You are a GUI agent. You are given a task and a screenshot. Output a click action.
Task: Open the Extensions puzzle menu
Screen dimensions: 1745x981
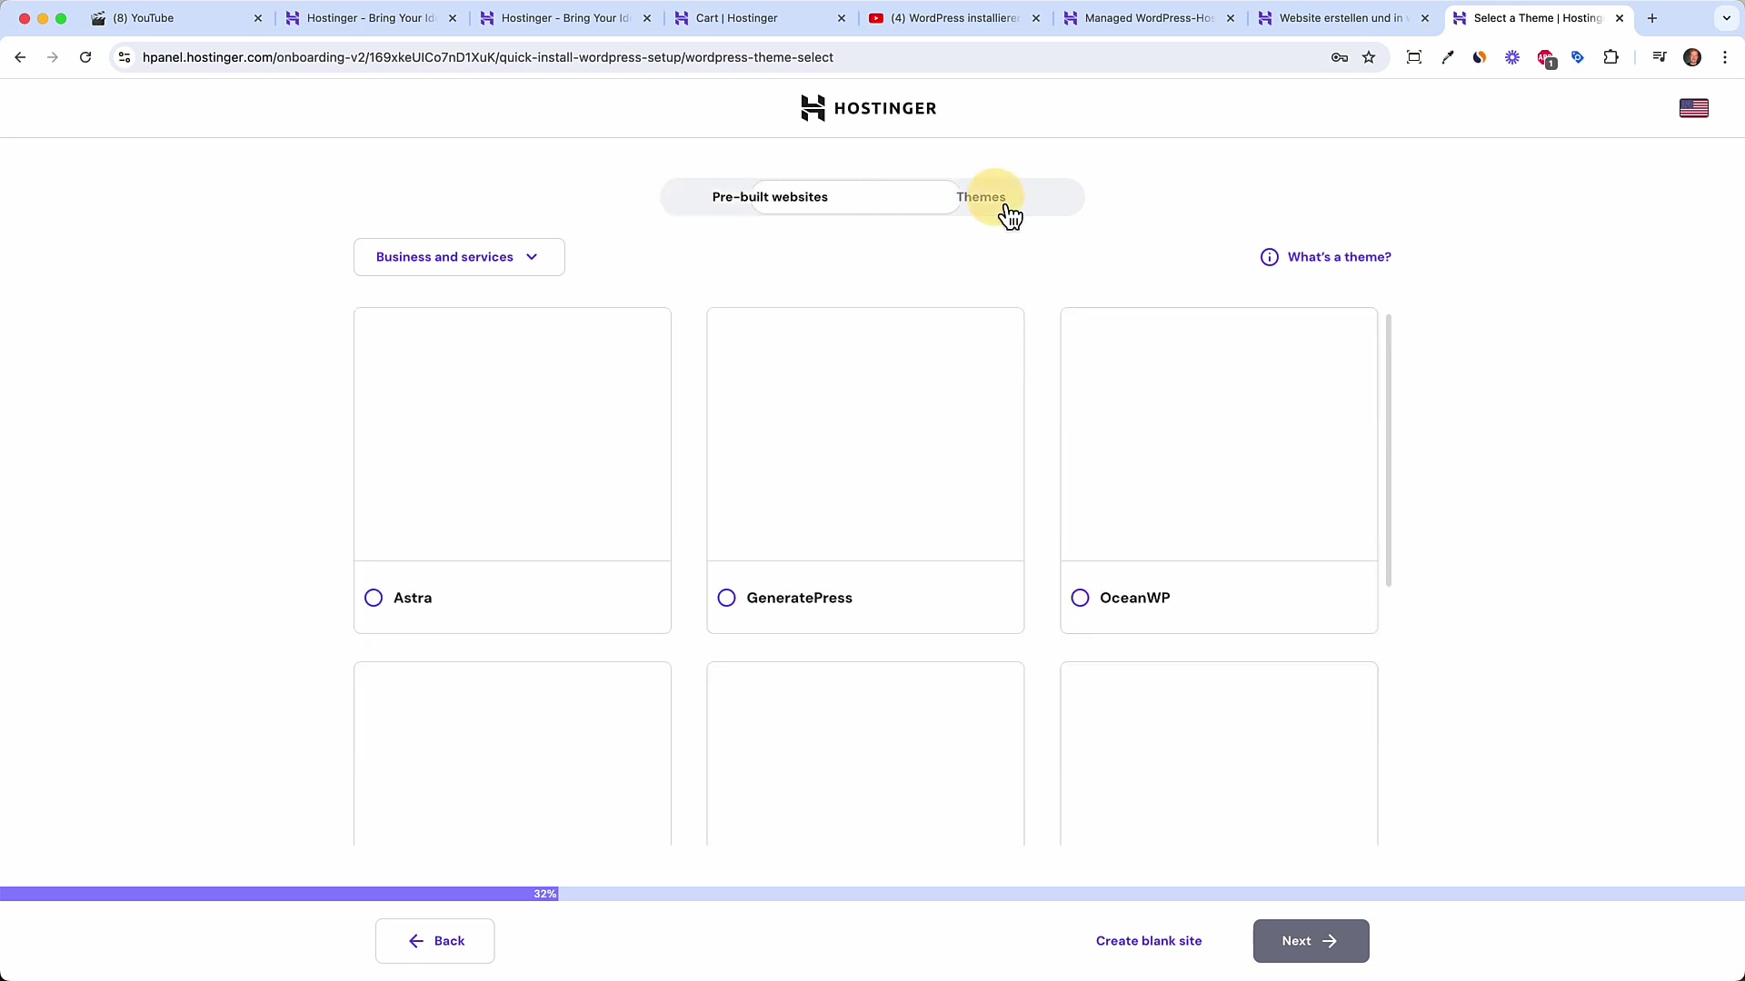pyautogui.click(x=1610, y=57)
